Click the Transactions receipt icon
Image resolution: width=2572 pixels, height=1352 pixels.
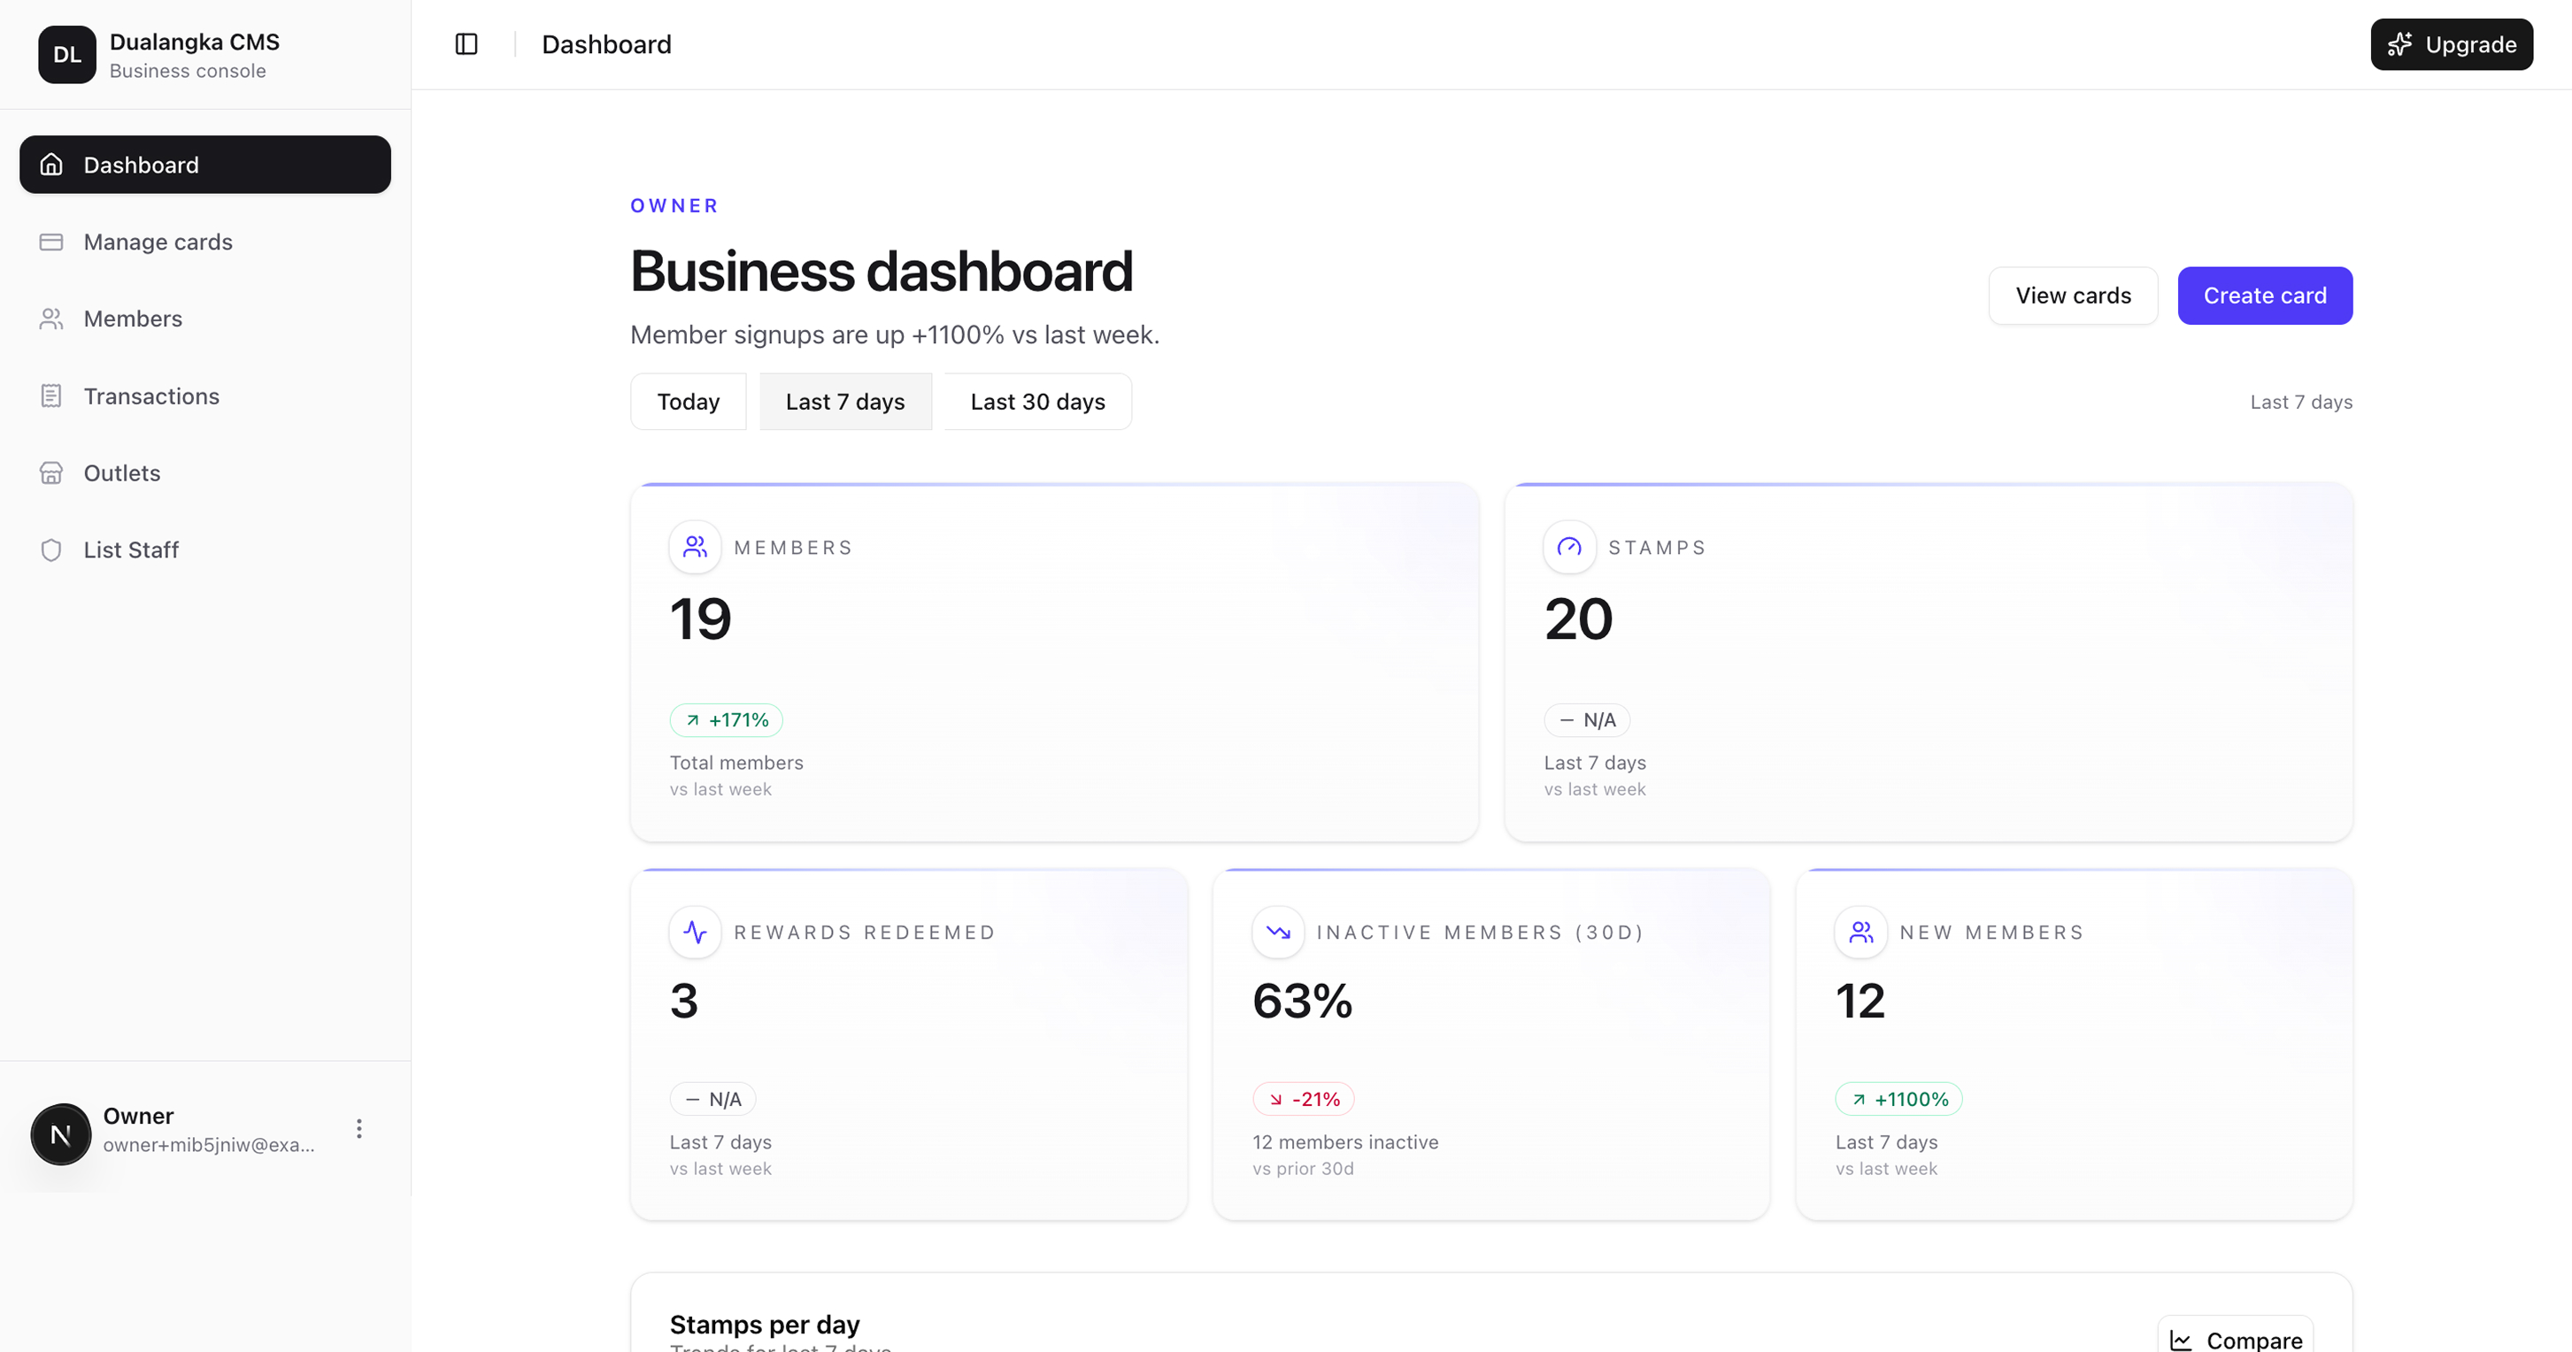pyautogui.click(x=52, y=396)
